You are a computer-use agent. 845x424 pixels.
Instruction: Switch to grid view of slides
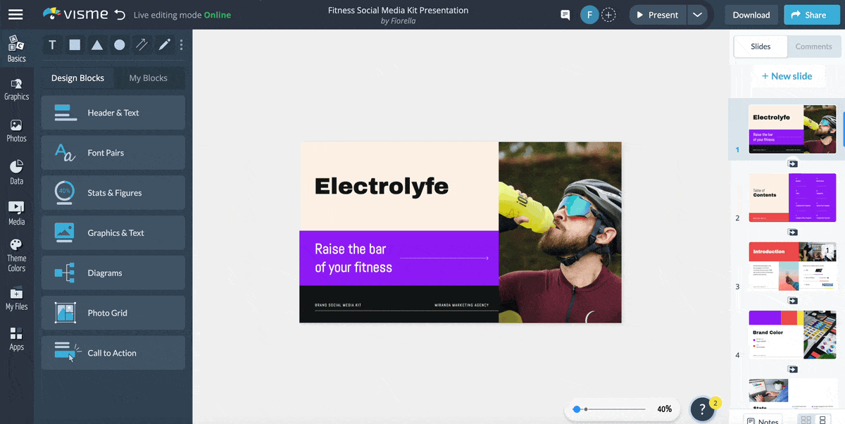pos(806,420)
